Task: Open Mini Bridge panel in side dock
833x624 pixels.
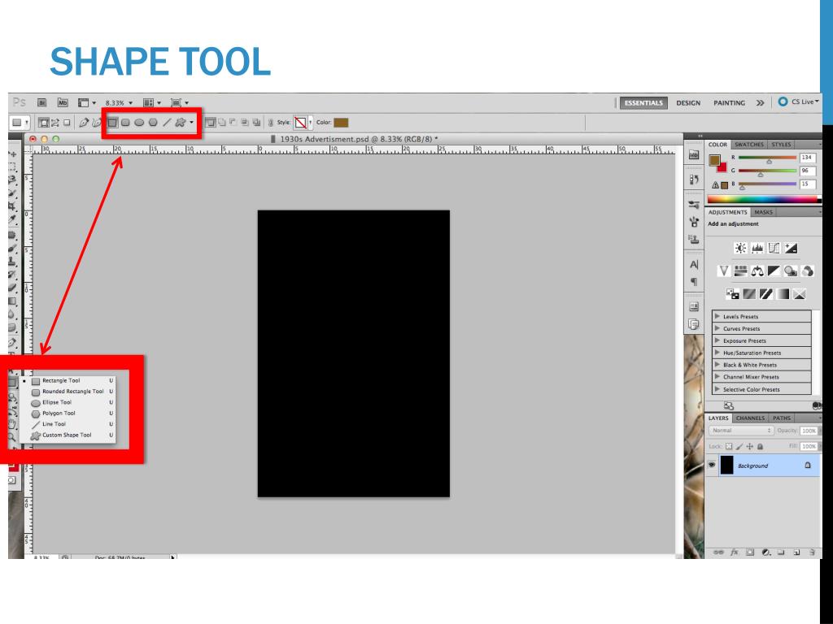Action: point(694,155)
